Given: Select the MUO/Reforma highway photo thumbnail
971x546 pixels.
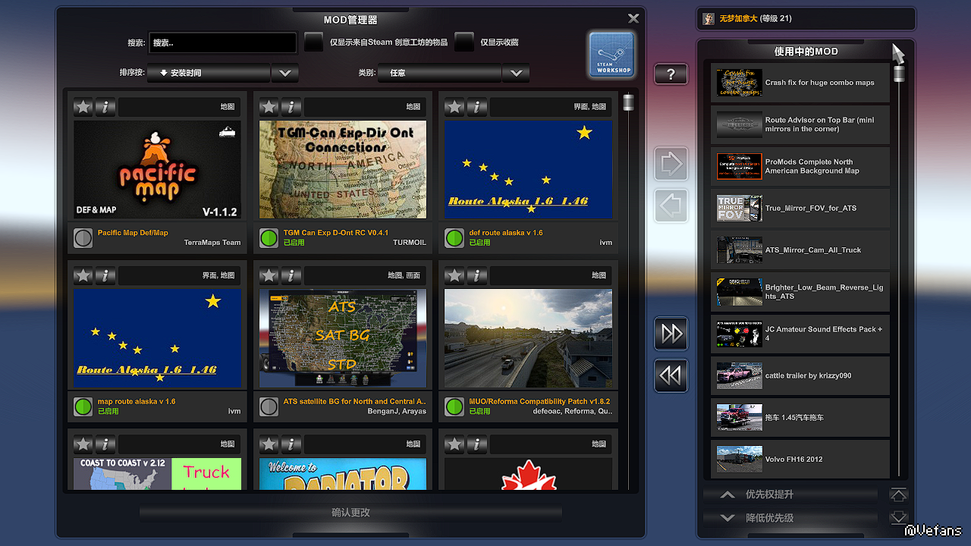Looking at the screenshot, I should pos(528,338).
